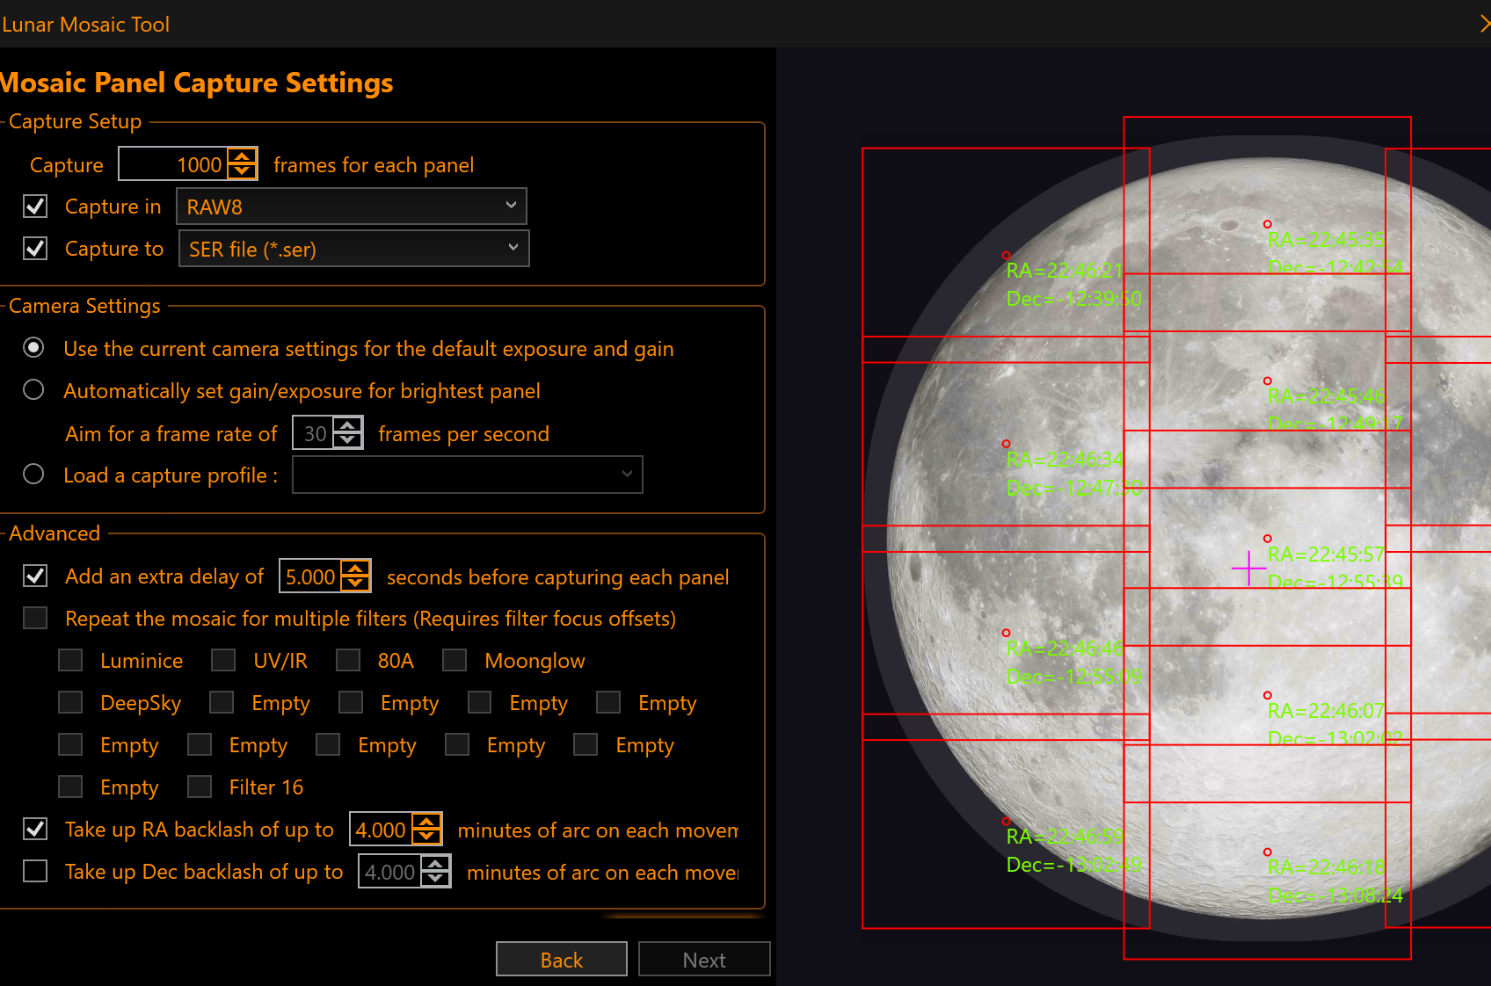Select mosaic panel labeled RA=22:46:07

pyautogui.click(x=1268, y=695)
